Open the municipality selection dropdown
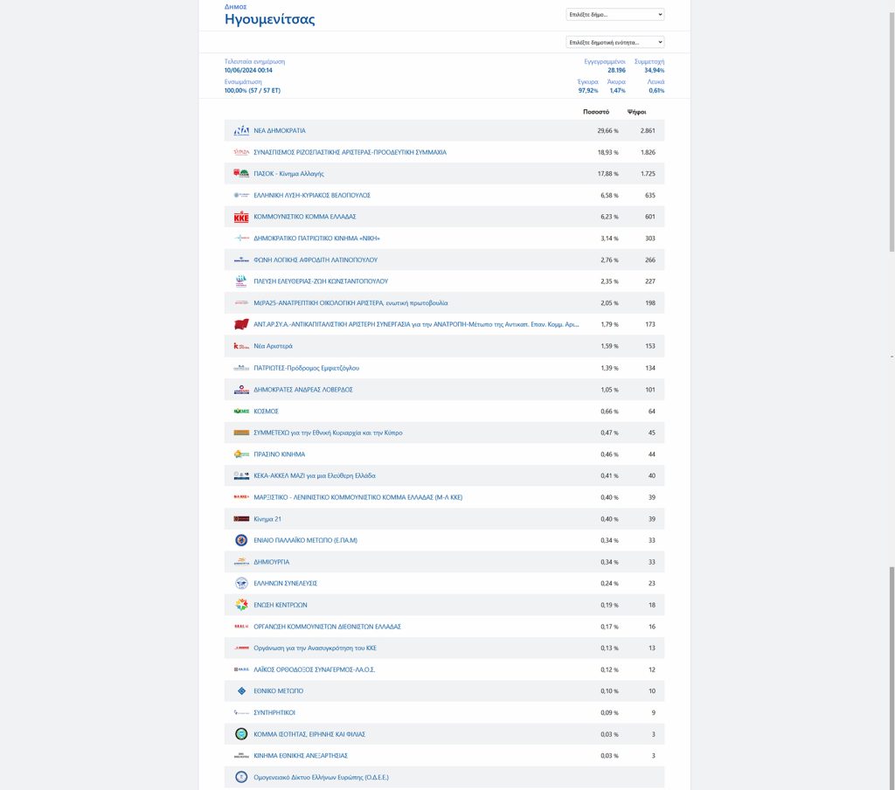The width and height of the screenshot is (895, 790). (x=614, y=14)
